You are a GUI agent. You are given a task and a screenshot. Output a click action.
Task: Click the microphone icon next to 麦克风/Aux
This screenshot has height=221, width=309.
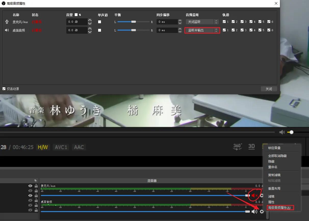tap(7, 22)
